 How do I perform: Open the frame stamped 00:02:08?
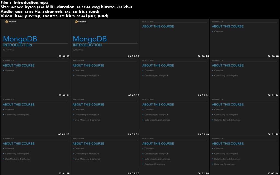coord(105,155)
